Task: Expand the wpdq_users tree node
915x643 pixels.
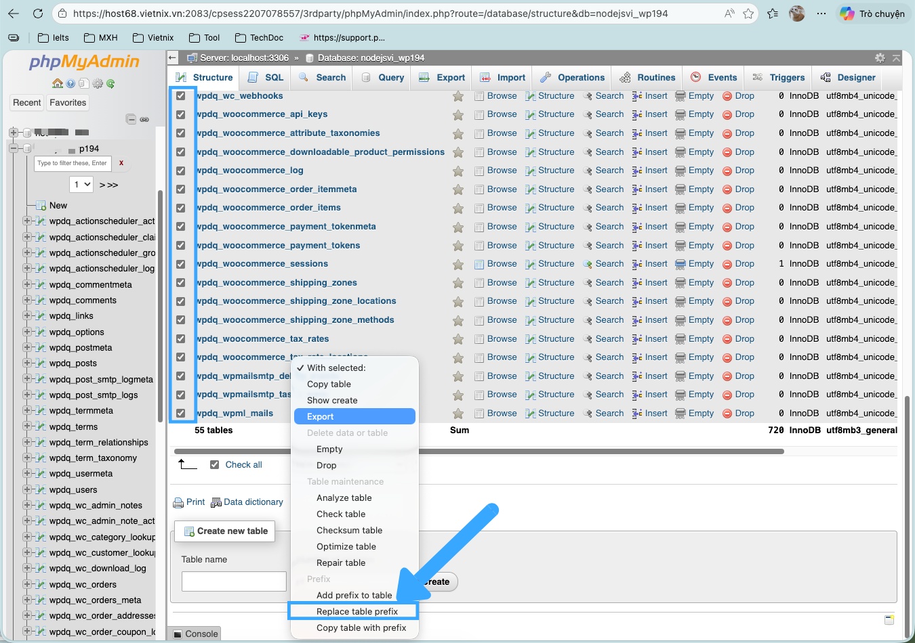Action: coord(27,489)
